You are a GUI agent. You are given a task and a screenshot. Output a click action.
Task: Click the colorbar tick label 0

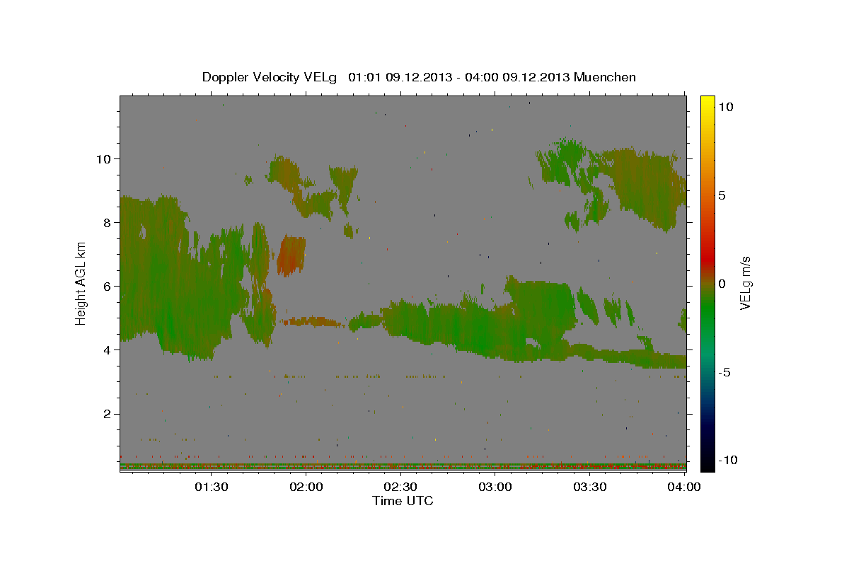coord(723,284)
